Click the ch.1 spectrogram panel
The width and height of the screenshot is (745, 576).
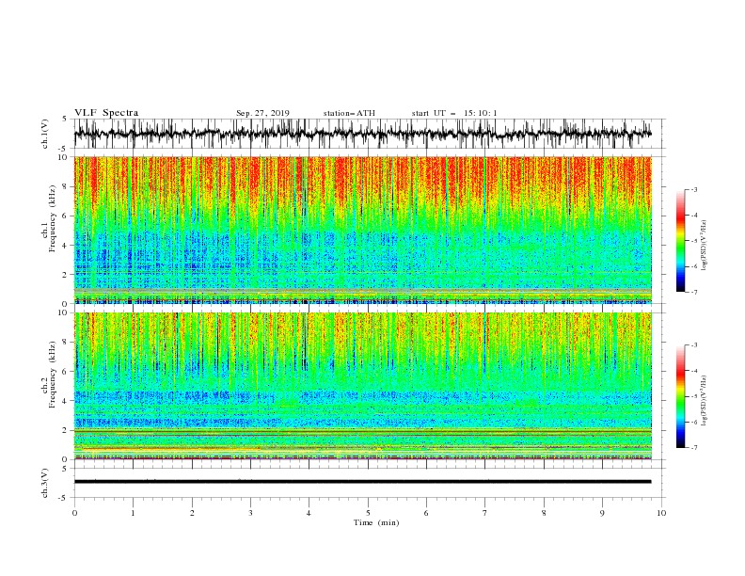click(362, 230)
